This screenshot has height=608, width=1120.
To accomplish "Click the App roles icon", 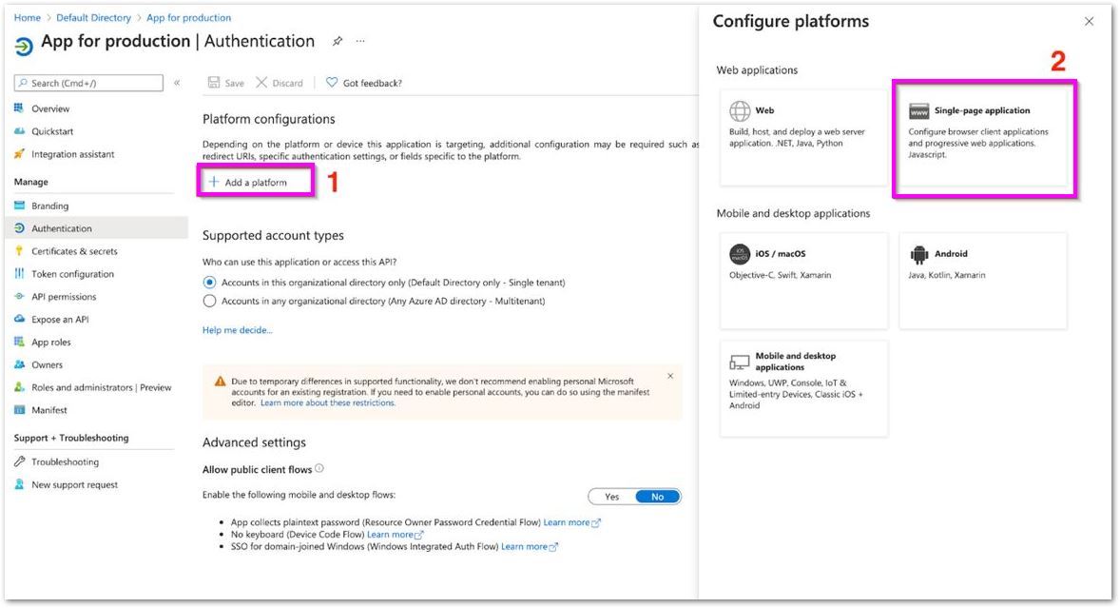I will tap(19, 343).
